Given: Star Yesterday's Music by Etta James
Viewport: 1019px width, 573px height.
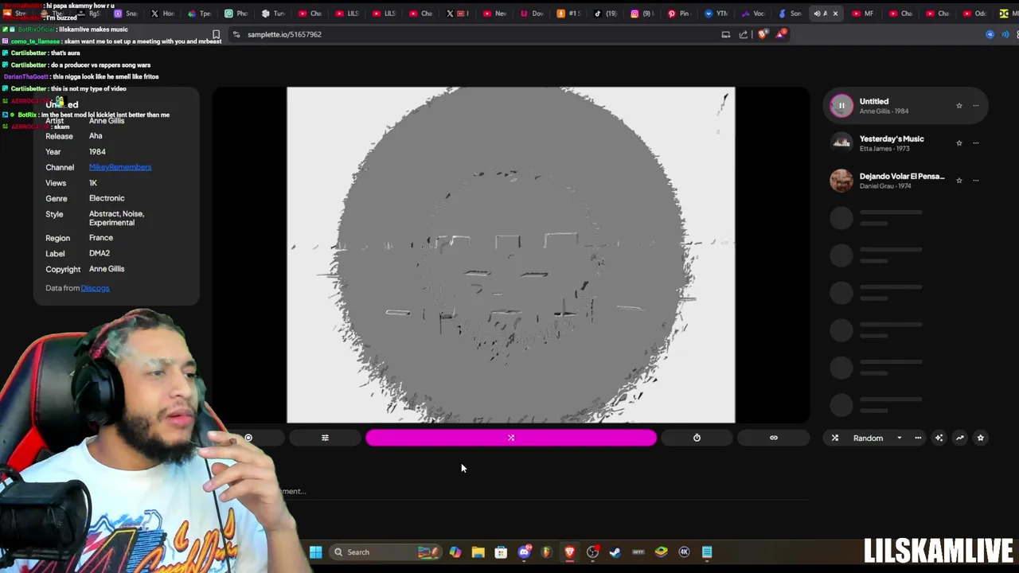Looking at the screenshot, I should click(x=959, y=143).
